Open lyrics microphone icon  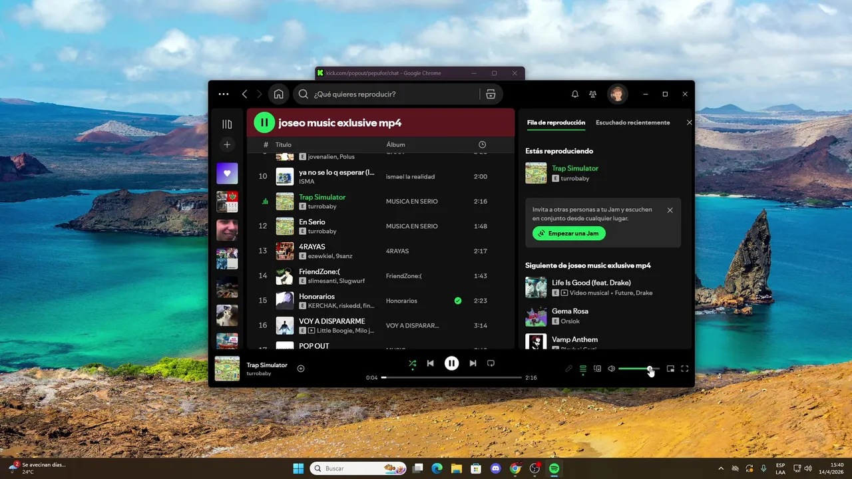[x=568, y=369]
